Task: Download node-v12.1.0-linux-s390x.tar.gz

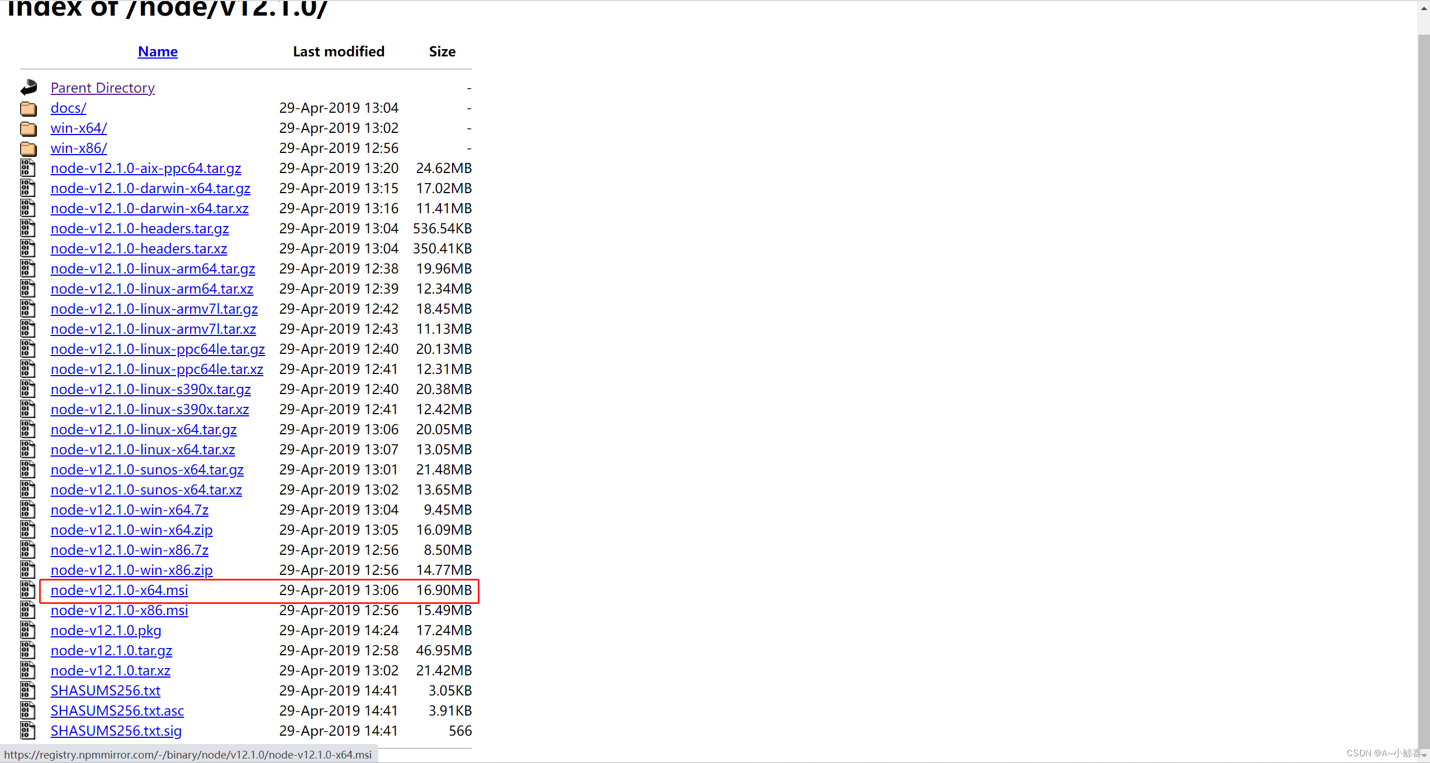Action: click(151, 389)
